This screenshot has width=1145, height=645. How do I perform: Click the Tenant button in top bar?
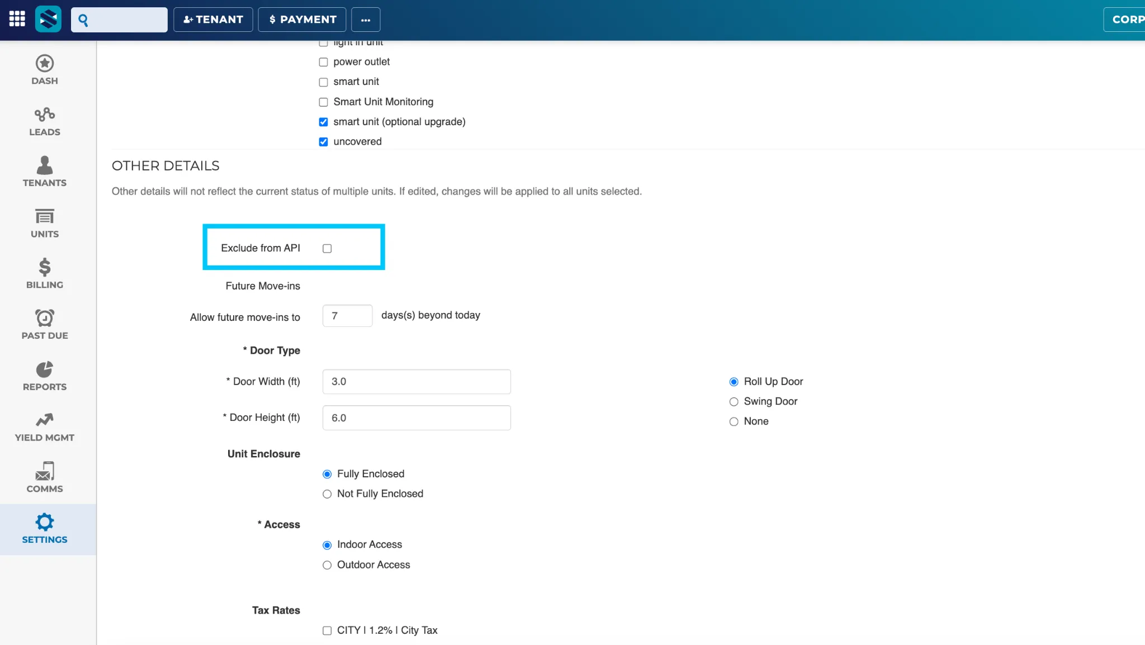(x=213, y=20)
